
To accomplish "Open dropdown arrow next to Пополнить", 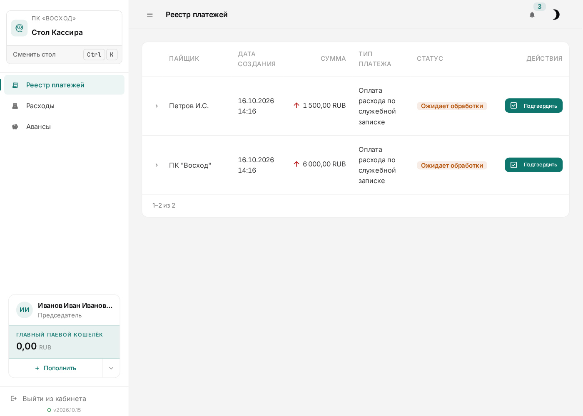I will (111, 368).
